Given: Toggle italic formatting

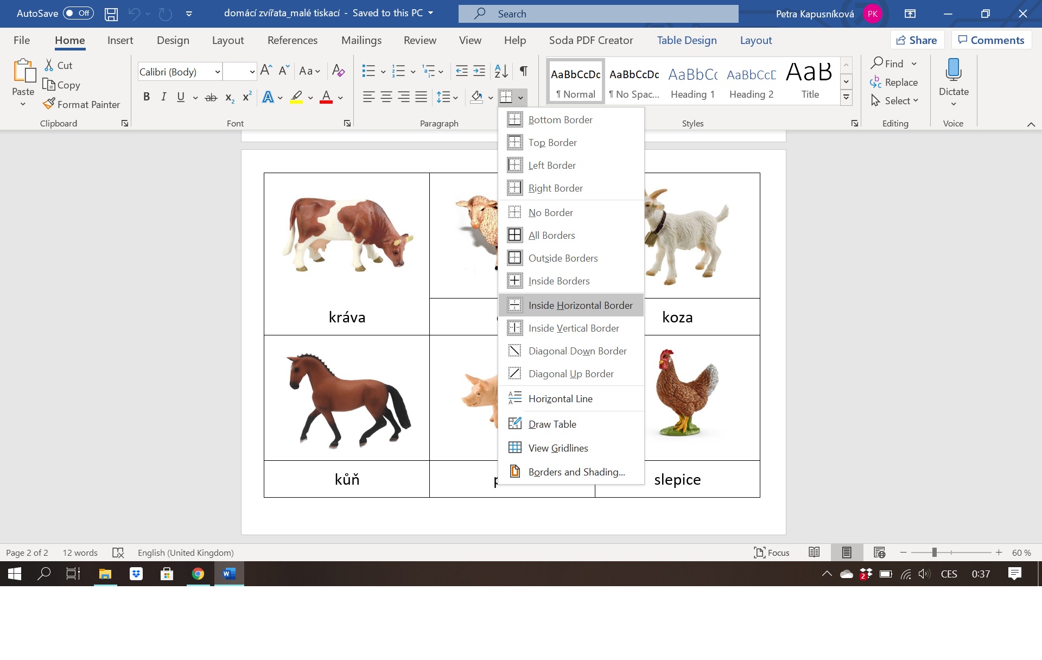Looking at the screenshot, I should click(163, 97).
